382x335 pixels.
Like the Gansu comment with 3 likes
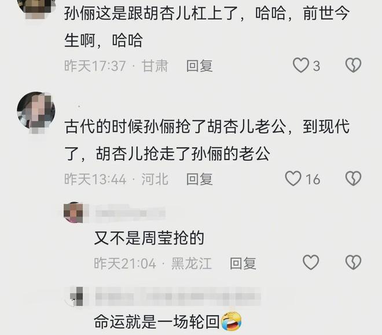tap(300, 65)
